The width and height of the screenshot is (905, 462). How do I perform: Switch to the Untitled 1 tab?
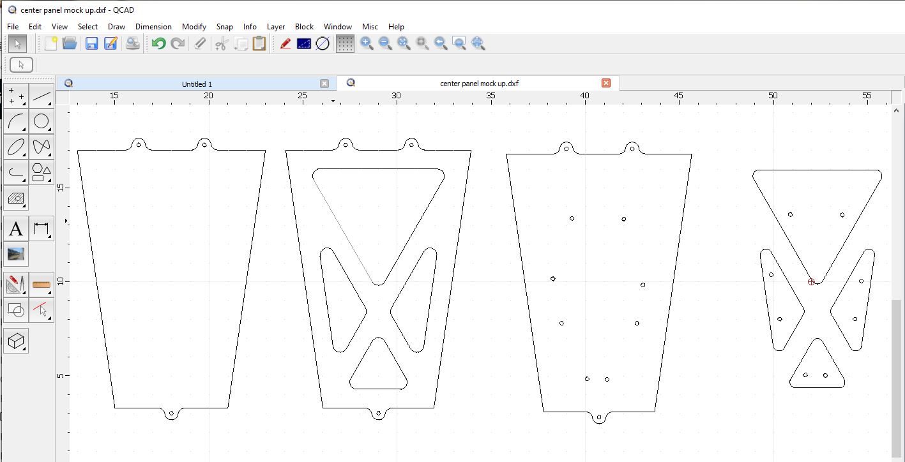click(197, 84)
